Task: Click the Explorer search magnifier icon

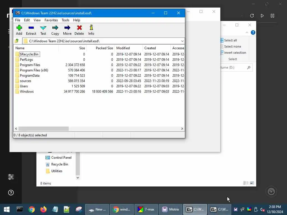Action: pos(249,68)
